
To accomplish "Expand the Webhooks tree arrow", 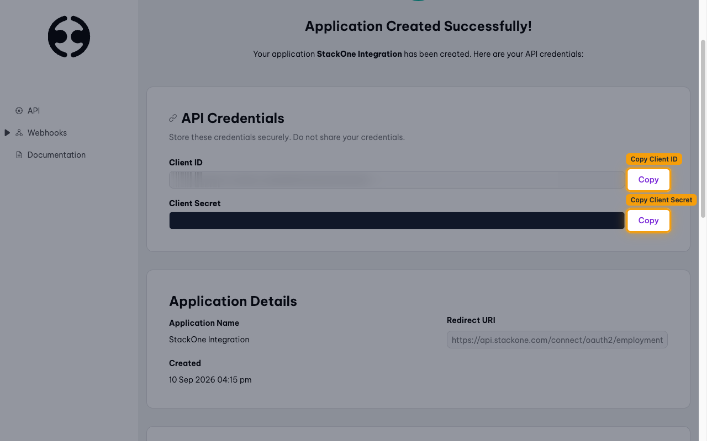I will tap(7, 133).
